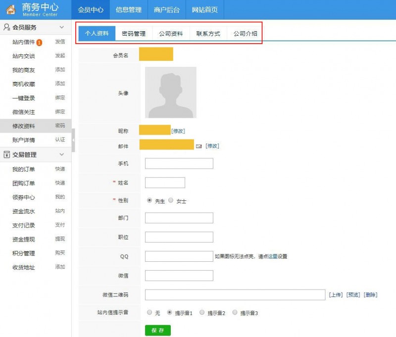Select the 先生 gender radio button
396x337 pixels.
coord(149,200)
